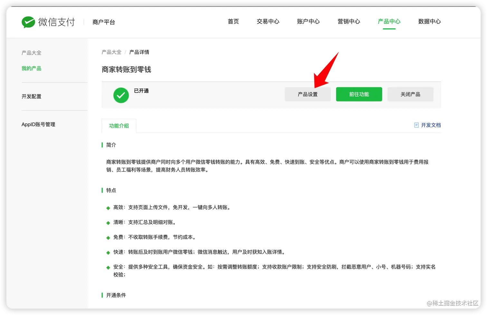This screenshot has width=487, height=315.
Task: Click the 商家转账到零钱 page title
Action: [x=126, y=70]
